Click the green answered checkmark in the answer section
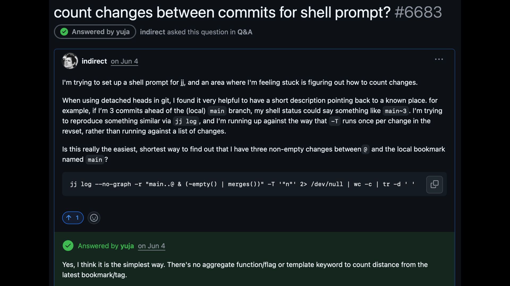Screen dimensions: 510x286 click(x=68, y=246)
